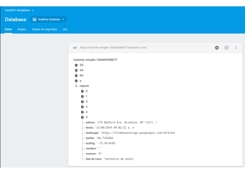Click the lastlat key label

coord(90,138)
